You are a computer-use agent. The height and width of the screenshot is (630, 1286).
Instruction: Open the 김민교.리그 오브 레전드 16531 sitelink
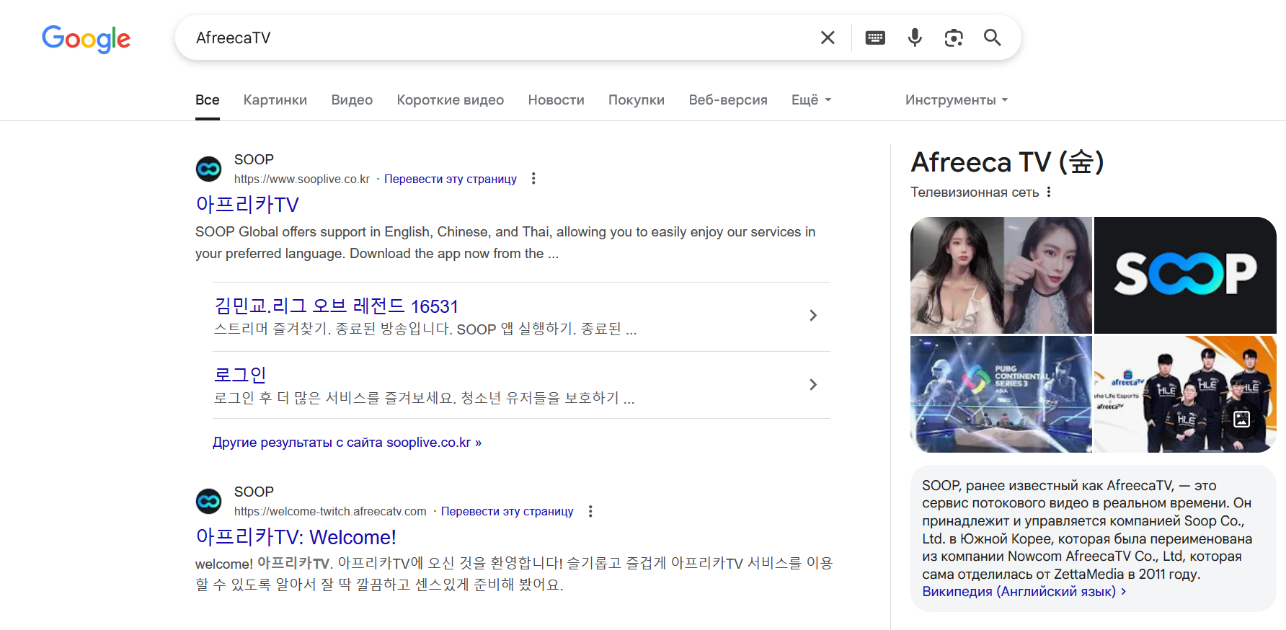pyautogui.click(x=336, y=306)
